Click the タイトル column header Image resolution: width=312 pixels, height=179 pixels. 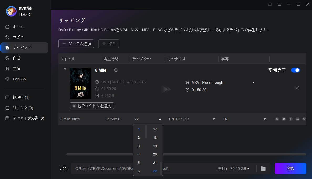coord(68,59)
